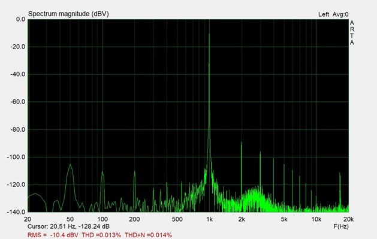
Task: Click the '-140.0' y-axis label
Action: click(16, 212)
